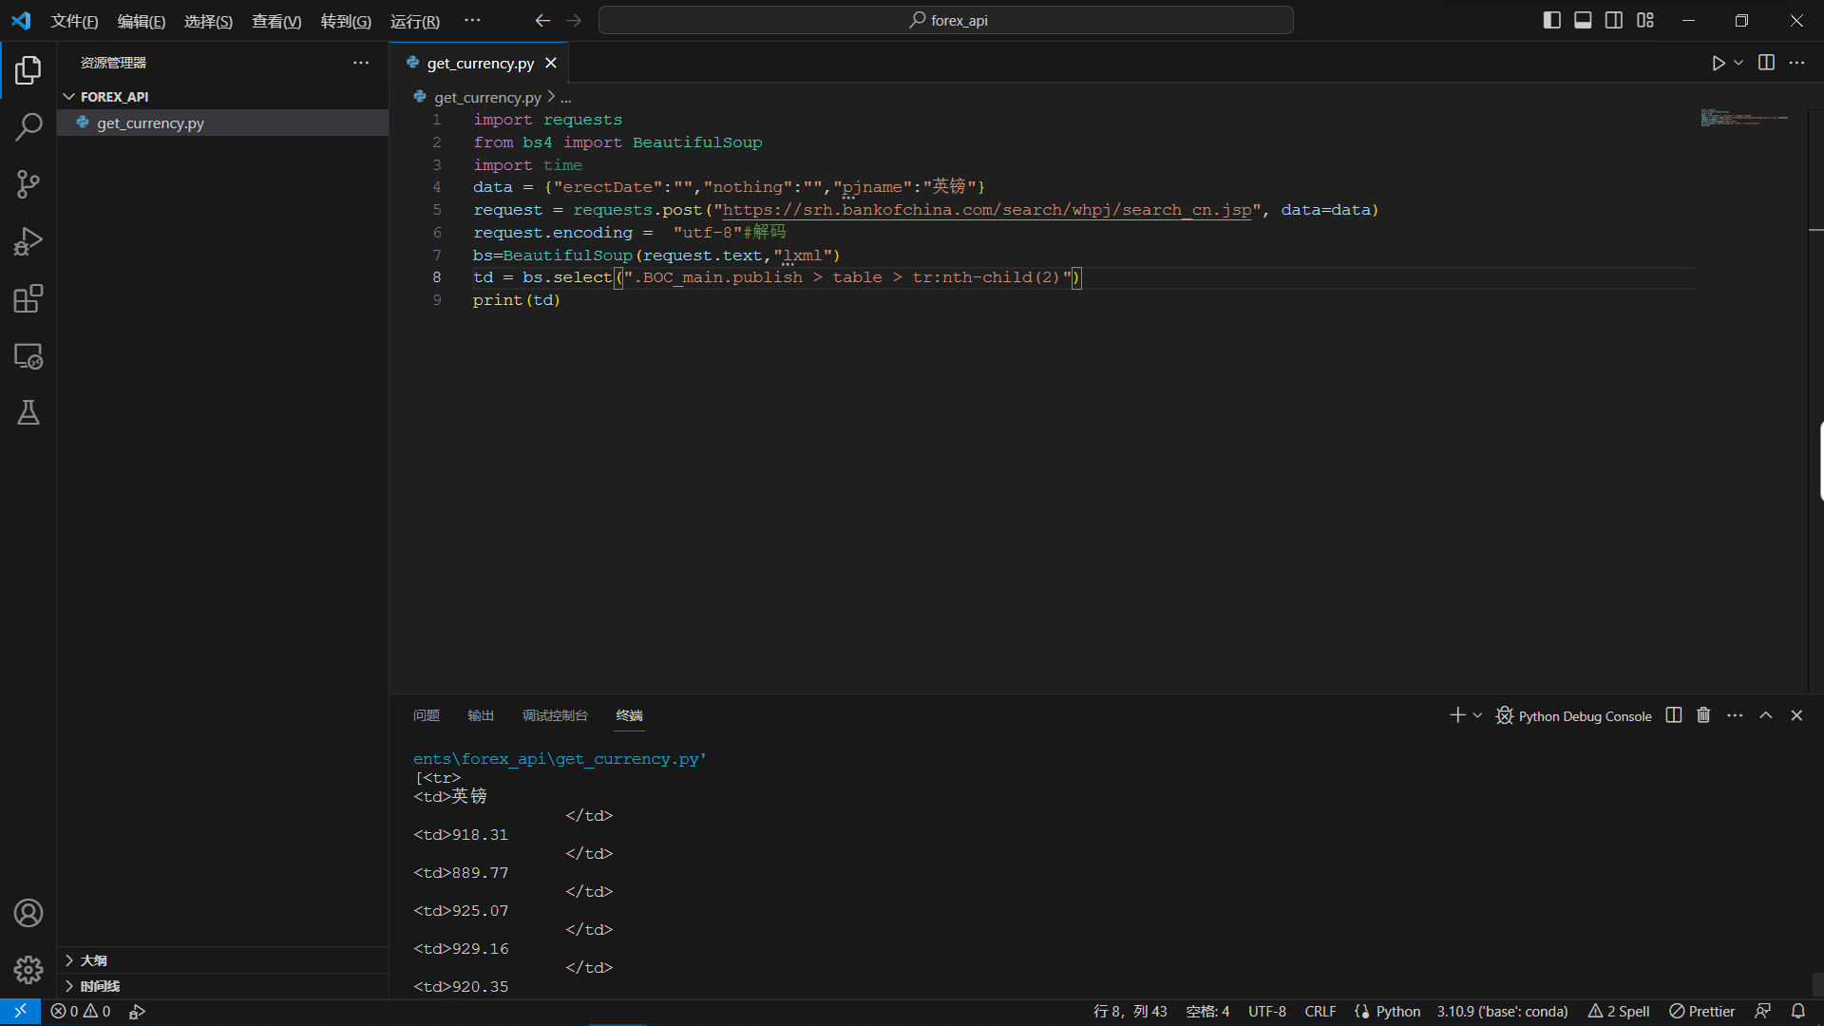Customize layout button in title bar
The image size is (1824, 1026).
coord(1645,20)
